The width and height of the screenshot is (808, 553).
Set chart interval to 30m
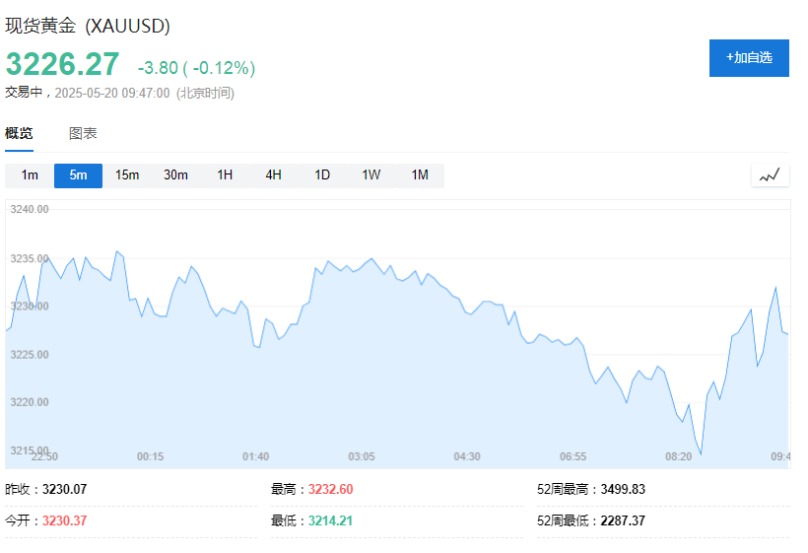coord(175,175)
